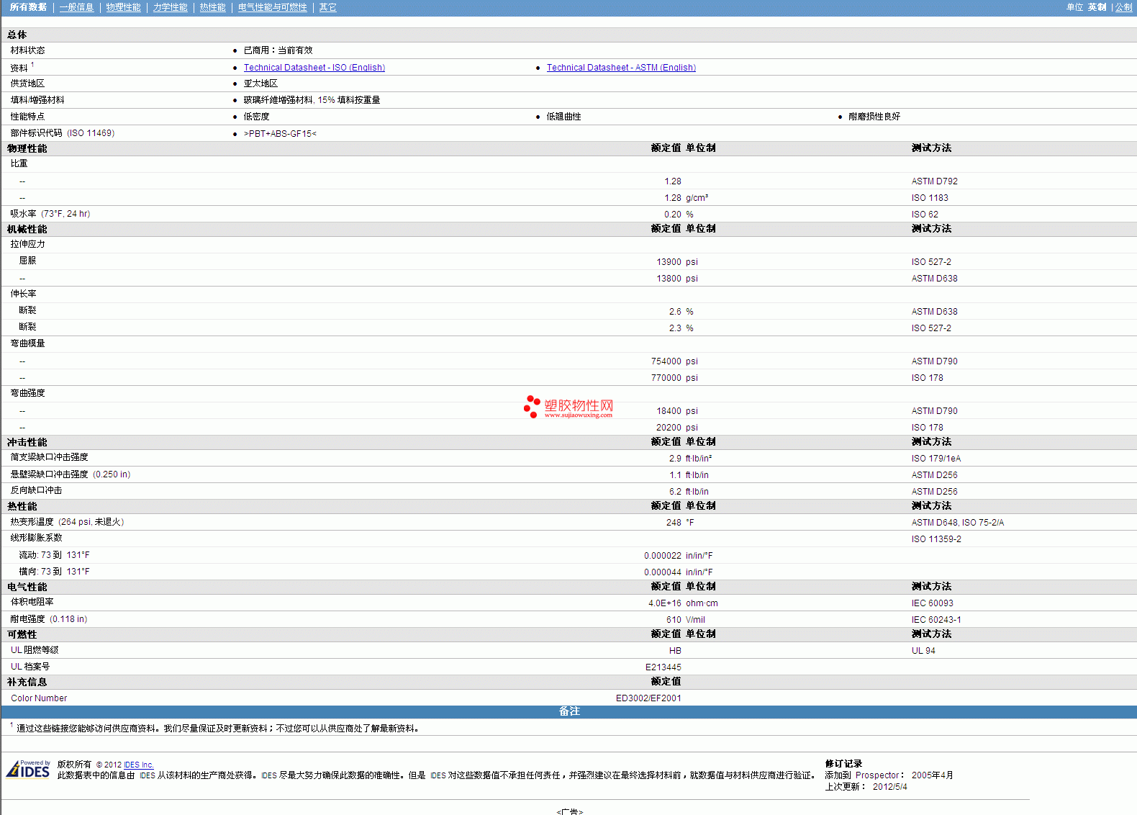Click the IDES logo in the footer
Viewport: 1137px width, 815px height.
(29, 770)
